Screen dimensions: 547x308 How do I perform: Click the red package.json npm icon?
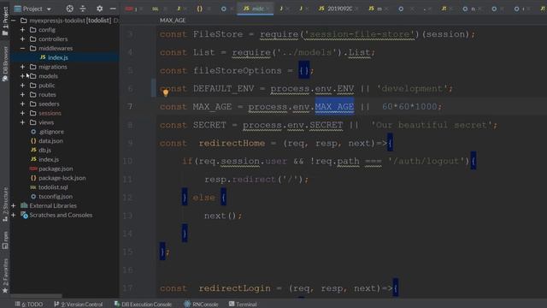tap(33, 169)
